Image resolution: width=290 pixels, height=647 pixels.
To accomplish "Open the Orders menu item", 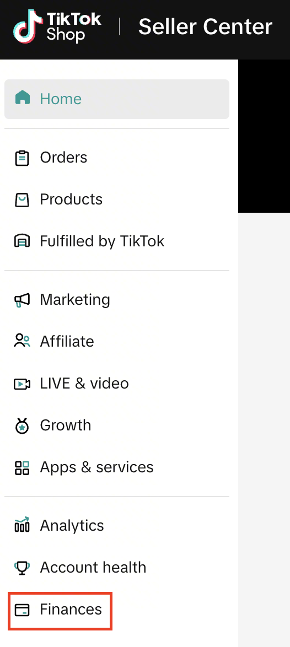I will point(117,158).
